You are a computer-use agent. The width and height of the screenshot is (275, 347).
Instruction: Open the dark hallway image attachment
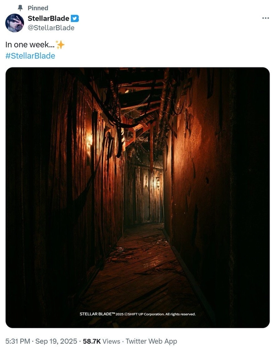coord(137,198)
